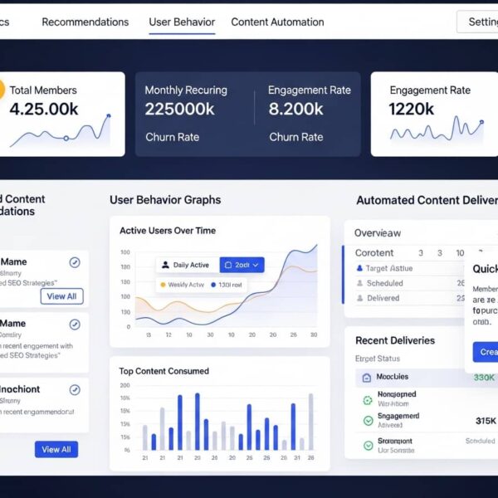Image resolution: width=498 pixels, height=498 pixels.
Task: Toggle check on second Mame card
Action: pyautogui.click(x=75, y=325)
